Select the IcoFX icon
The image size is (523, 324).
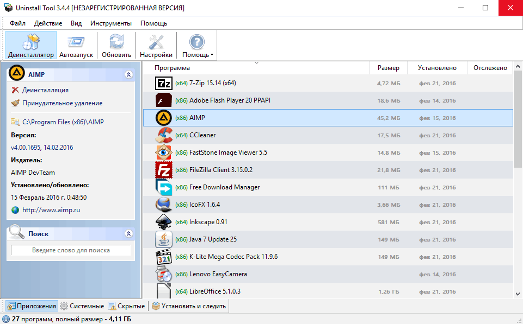coord(164,205)
